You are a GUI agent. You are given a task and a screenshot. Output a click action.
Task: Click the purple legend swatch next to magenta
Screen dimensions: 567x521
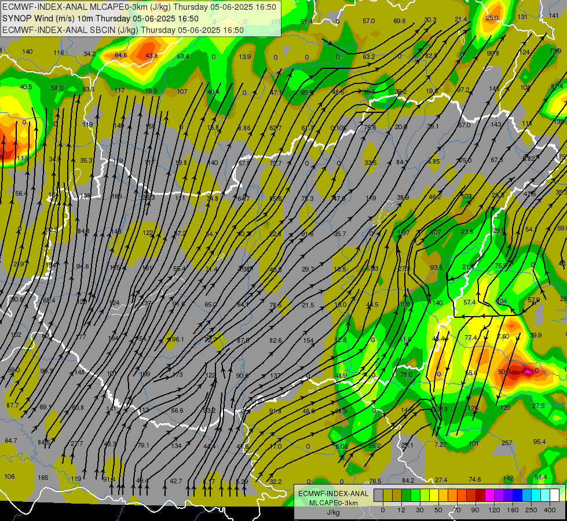click(499, 495)
